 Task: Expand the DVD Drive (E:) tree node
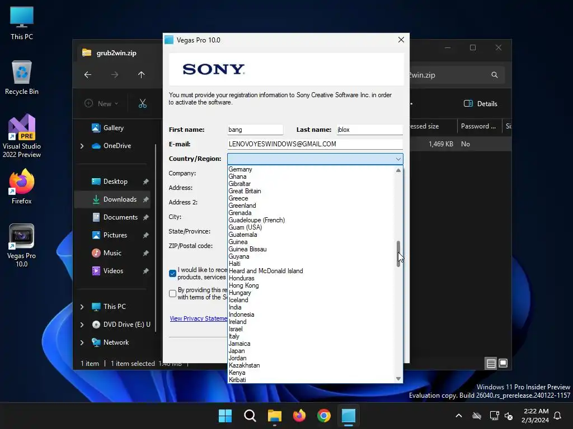pos(82,325)
